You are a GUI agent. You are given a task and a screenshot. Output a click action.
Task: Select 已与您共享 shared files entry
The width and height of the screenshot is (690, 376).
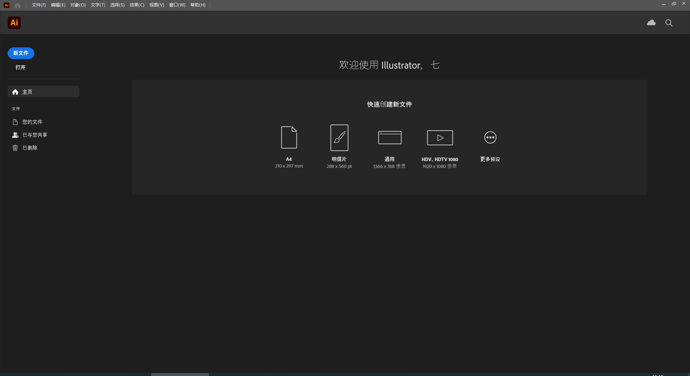[x=34, y=135]
